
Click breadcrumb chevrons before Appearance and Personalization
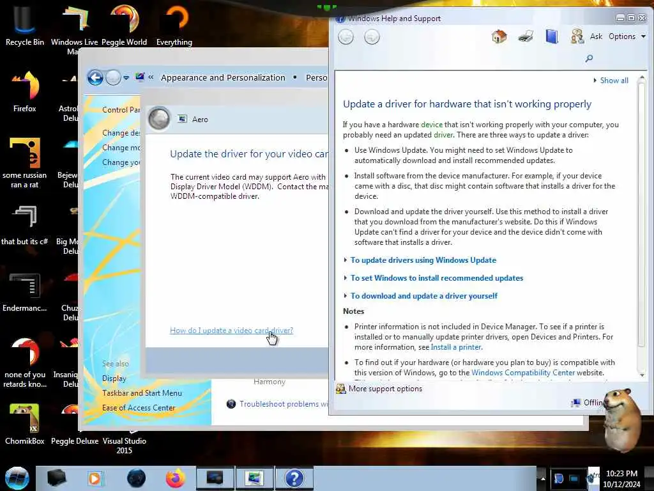(x=151, y=77)
